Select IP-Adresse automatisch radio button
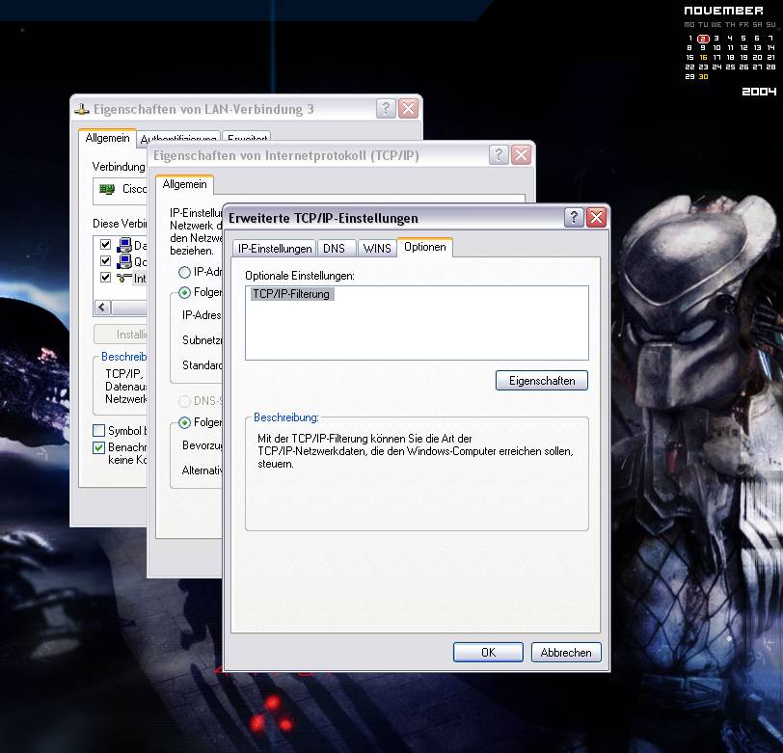The image size is (783, 753). tap(185, 272)
